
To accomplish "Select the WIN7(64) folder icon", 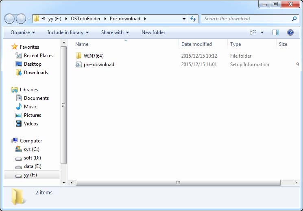I will click(x=78, y=56).
